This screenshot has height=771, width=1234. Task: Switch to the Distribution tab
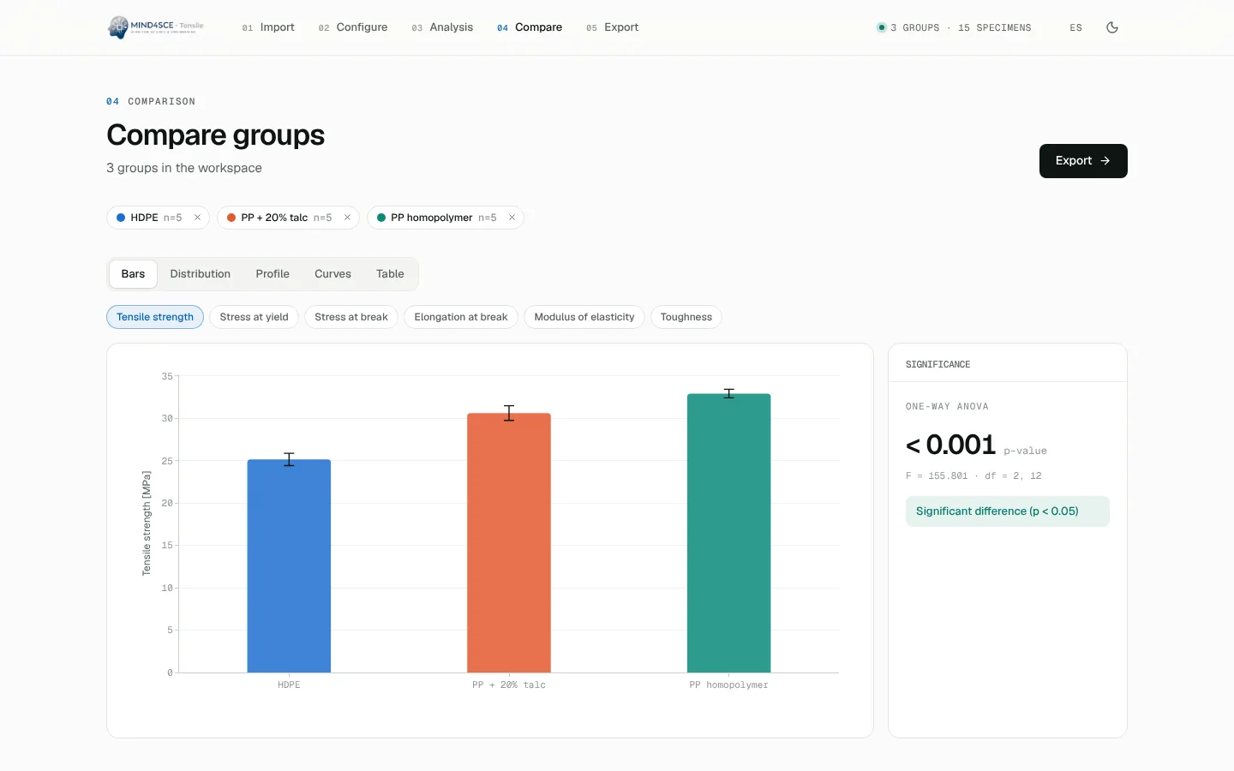point(201,274)
